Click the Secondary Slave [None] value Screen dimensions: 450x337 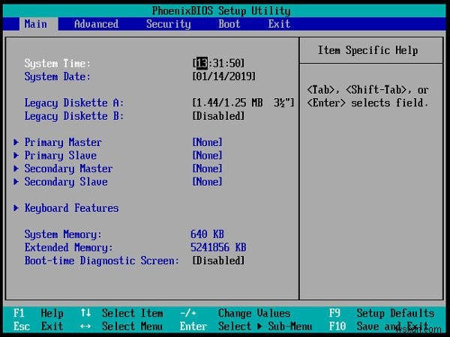(207, 182)
